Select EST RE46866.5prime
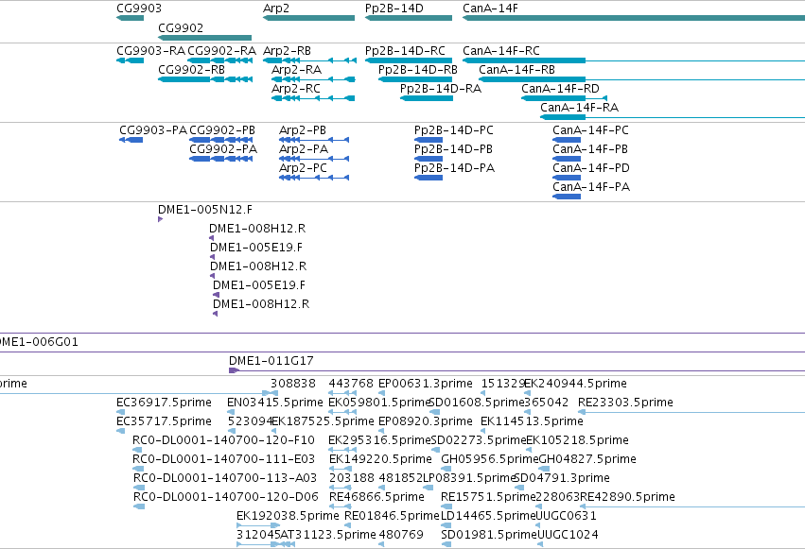The height and width of the screenshot is (549, 805). click(x=340, y=507)
